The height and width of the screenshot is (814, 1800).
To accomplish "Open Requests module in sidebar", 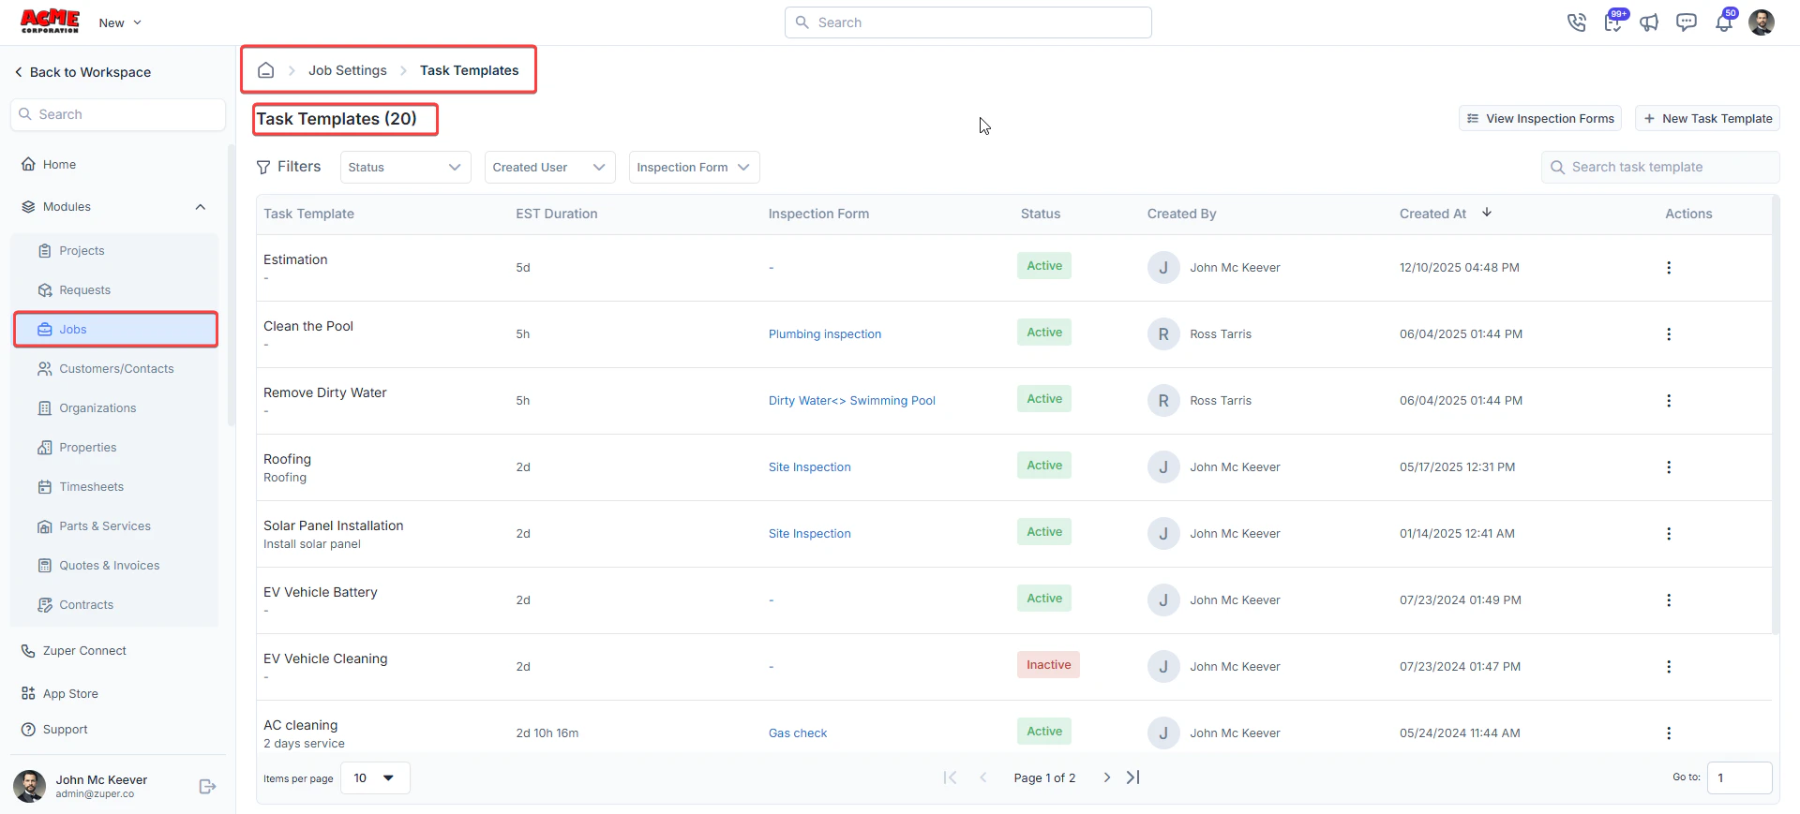I will click(114, 290).
